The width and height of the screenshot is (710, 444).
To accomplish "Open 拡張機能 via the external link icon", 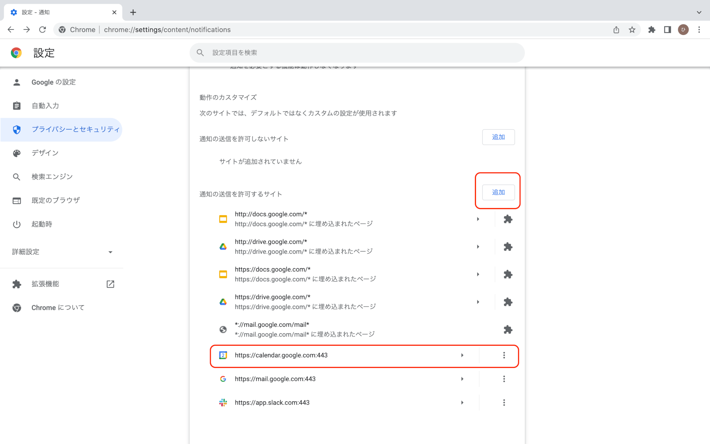I will pyautogui.click(x=110, y=284).
